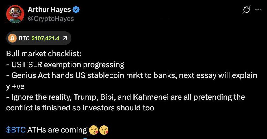This screenshot has height=139, width=267.
Task: Open Arthur Hayes' profile avatar
Action: point(15,14)
